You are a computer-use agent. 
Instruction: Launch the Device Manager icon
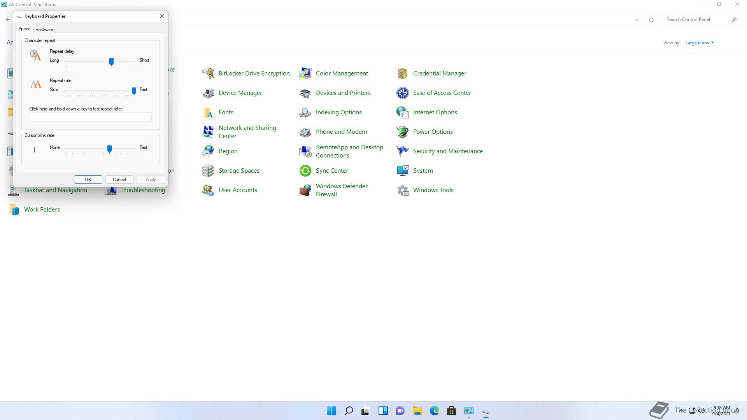[x=208, y=93]
